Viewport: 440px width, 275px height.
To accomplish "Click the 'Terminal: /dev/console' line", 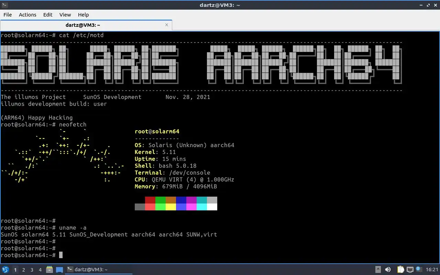I will coord(173,173).
